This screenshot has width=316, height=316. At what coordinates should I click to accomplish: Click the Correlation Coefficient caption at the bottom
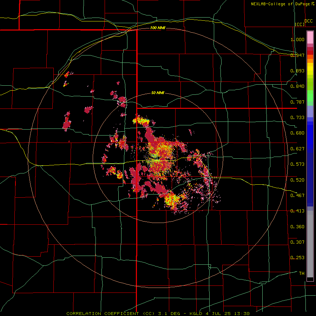tap(158, 314)
